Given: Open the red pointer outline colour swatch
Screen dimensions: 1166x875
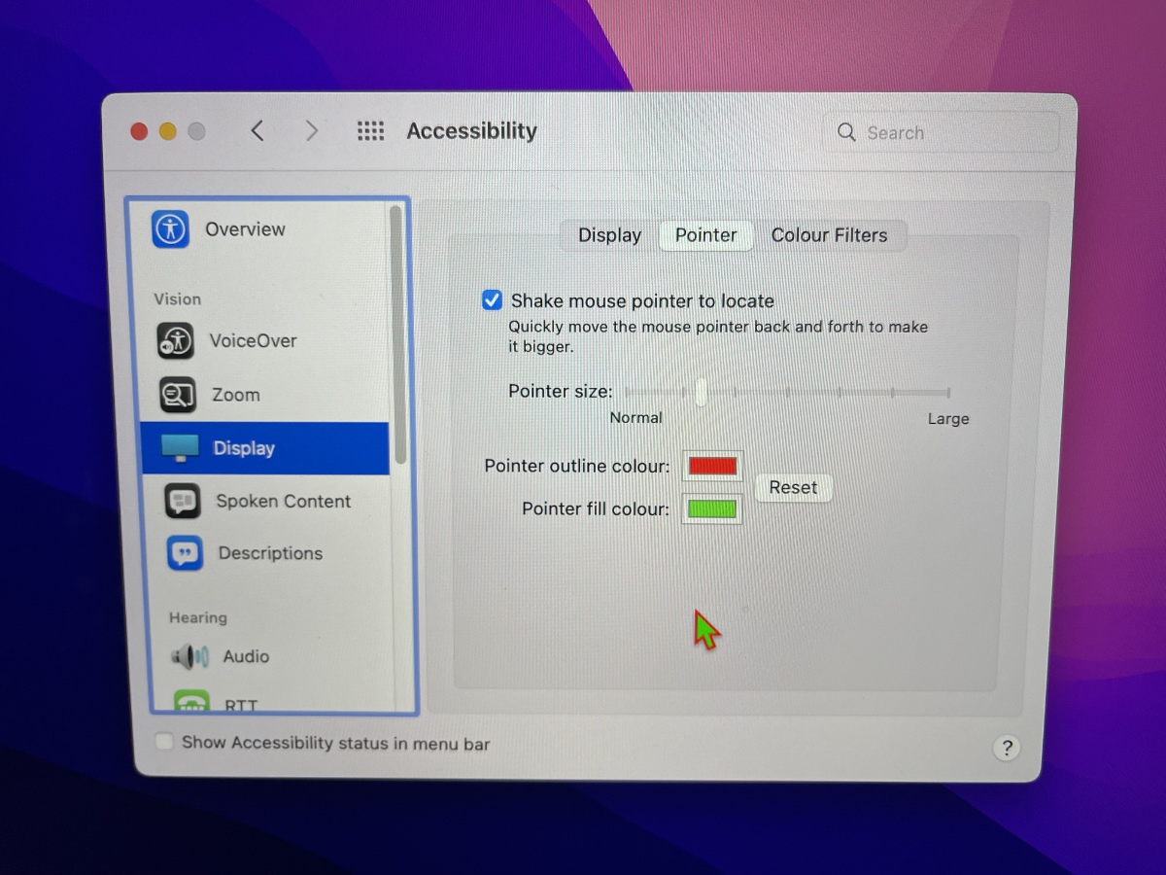Looking at the screenshot, I should (711, 466).
